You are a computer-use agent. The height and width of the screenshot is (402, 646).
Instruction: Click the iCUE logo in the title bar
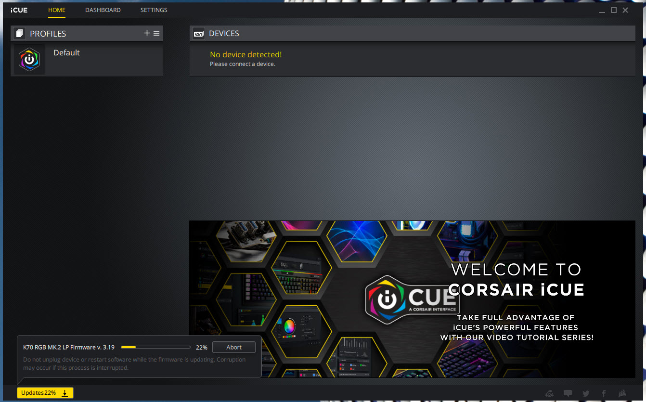click(x=19, y=10)
